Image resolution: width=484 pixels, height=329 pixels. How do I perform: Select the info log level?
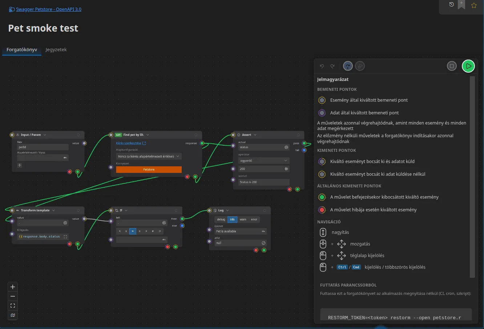(232, 219)
